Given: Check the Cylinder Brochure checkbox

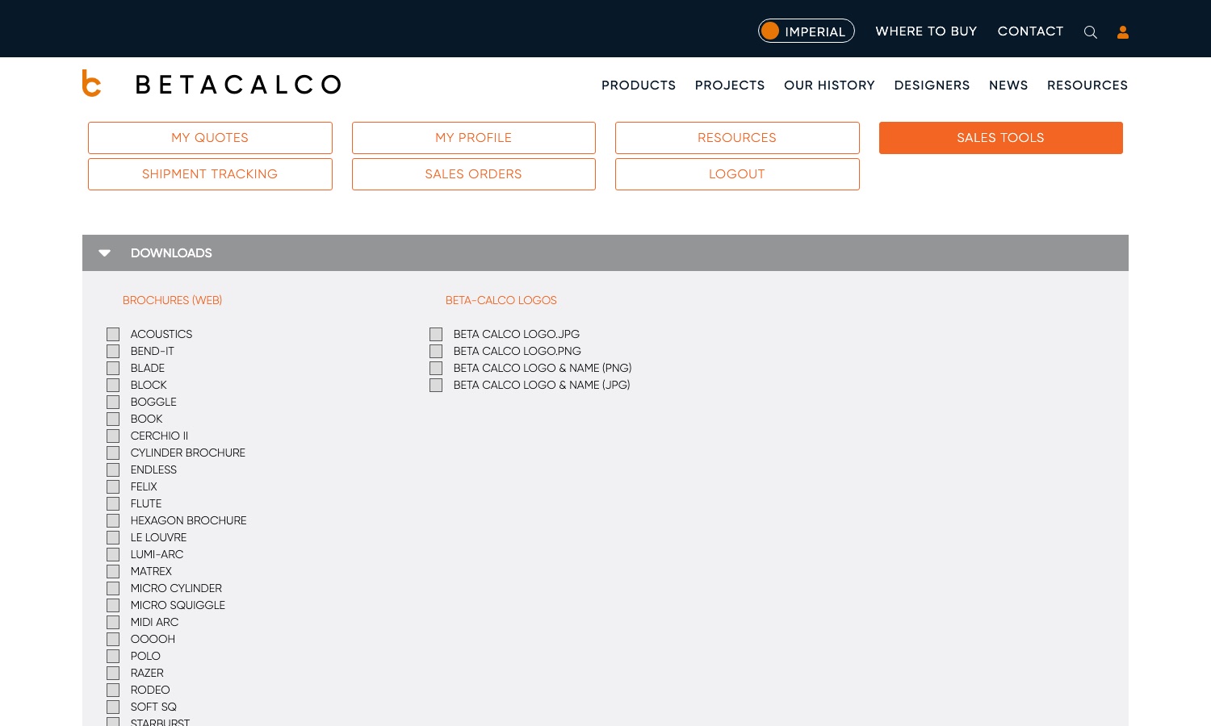Looking at the screenshot, I should (113, 453).
